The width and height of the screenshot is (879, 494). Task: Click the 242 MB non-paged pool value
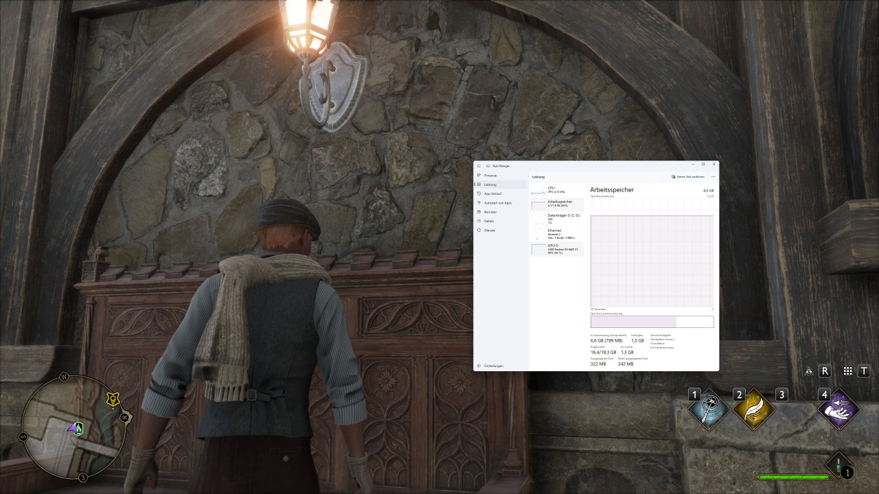tap(626, 364)
